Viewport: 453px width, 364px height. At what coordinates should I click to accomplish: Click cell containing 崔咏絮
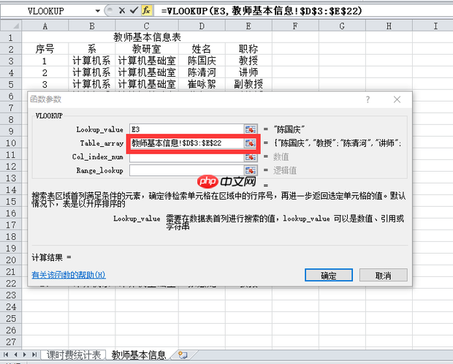pyautogui.click(x=202, y=84)
